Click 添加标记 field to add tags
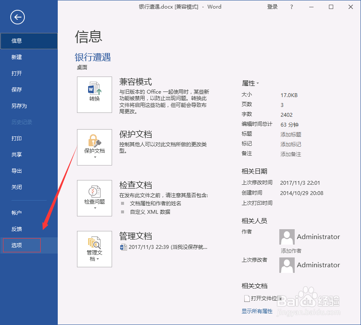This screenshot has height=325, width=361. [291, 144]
